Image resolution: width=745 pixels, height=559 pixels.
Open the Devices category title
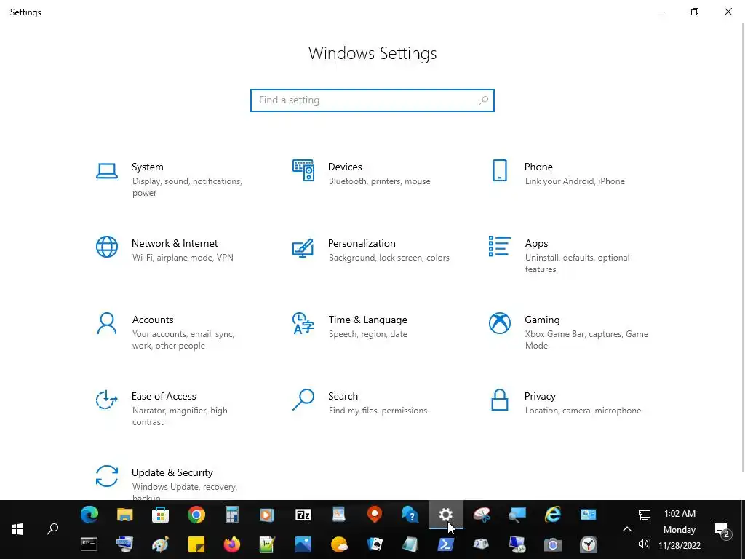click(x=345, y=167)
